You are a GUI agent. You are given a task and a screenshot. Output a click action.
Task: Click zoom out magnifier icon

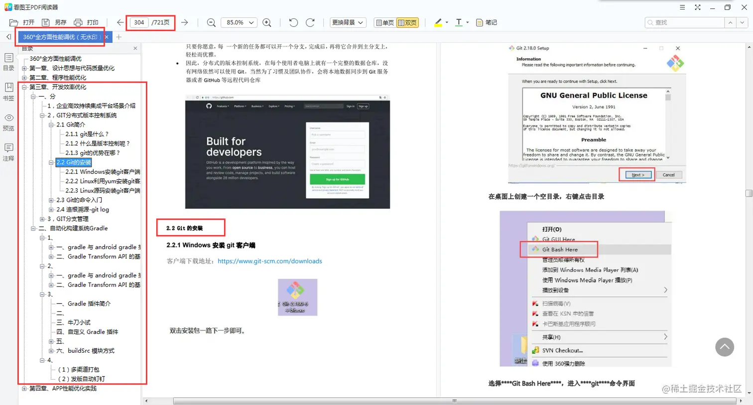211,22
